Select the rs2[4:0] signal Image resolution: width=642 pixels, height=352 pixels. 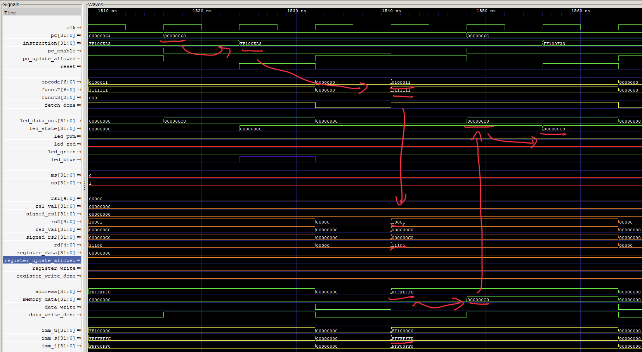42,222
